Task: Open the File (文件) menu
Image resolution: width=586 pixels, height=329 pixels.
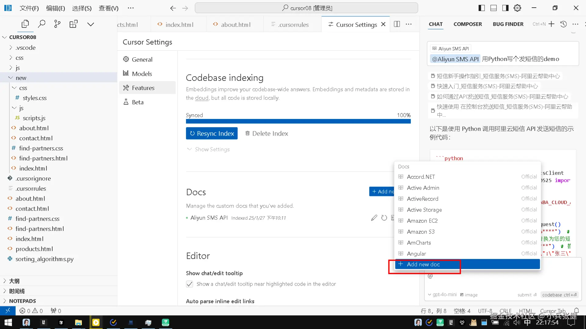Action: (29, 8)
